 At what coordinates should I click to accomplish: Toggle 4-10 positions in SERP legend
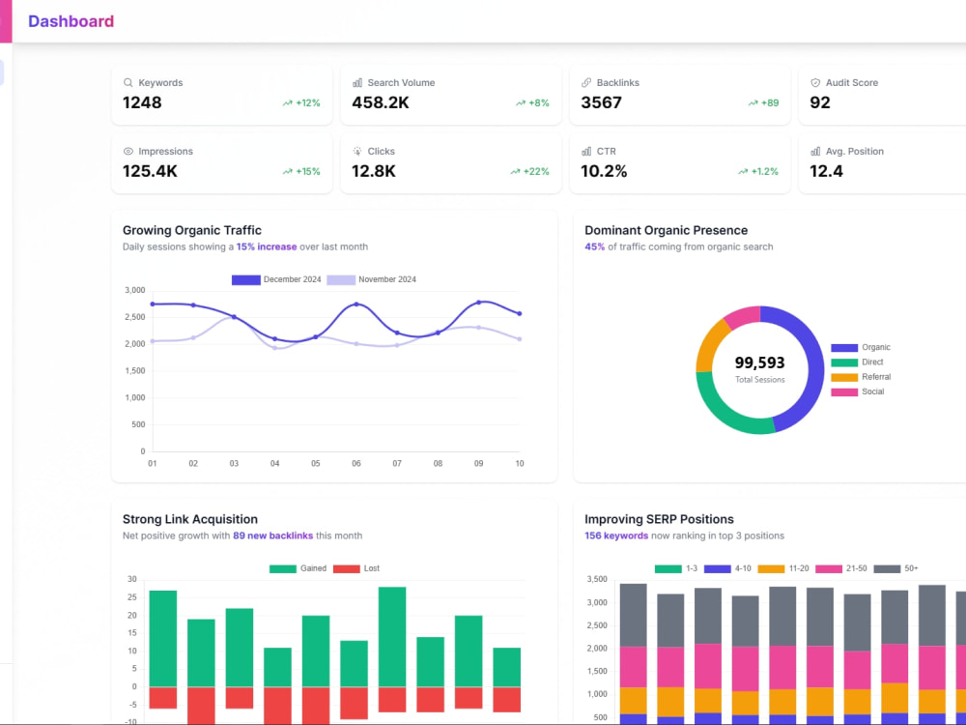727,568
